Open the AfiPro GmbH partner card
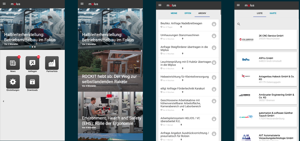The image size is (300, 141). point(266,60)
